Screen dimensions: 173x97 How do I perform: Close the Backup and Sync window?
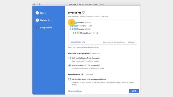coord(34,4)
